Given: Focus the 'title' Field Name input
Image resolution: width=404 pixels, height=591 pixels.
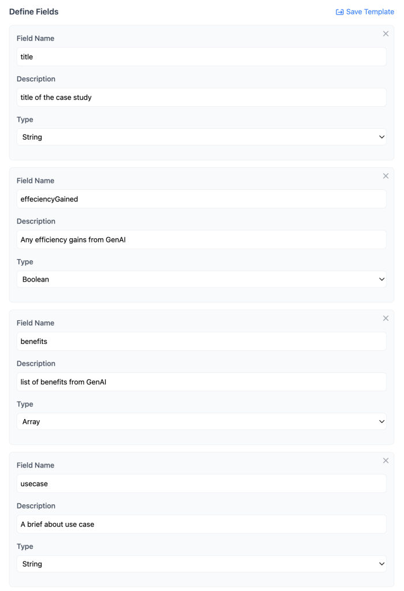Looking at the screenshot, I should pyautogui.click(x=201, y=57).
